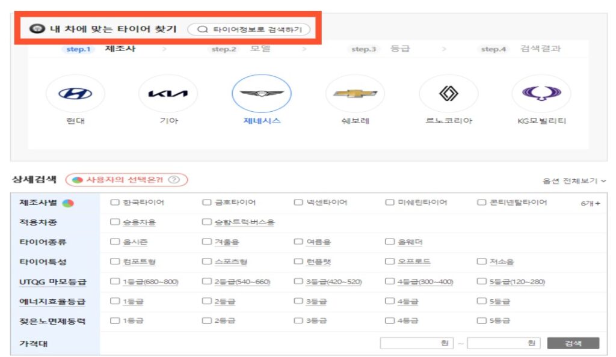This screenshot has width=616, height=357.
Task: Click the 현대 label under logo
Action: tap(75, 121)
